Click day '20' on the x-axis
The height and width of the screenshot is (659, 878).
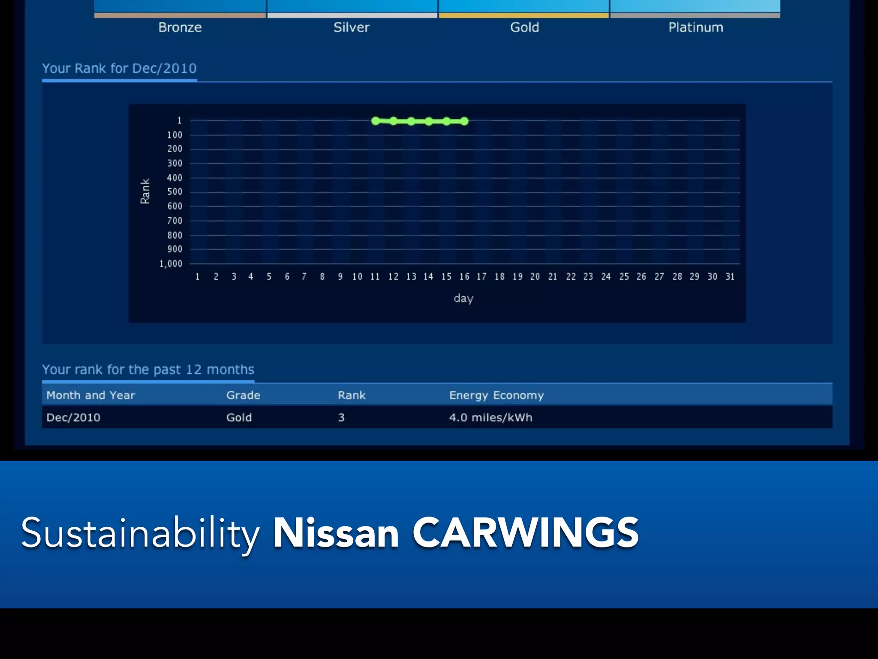[x=535, y=276]
